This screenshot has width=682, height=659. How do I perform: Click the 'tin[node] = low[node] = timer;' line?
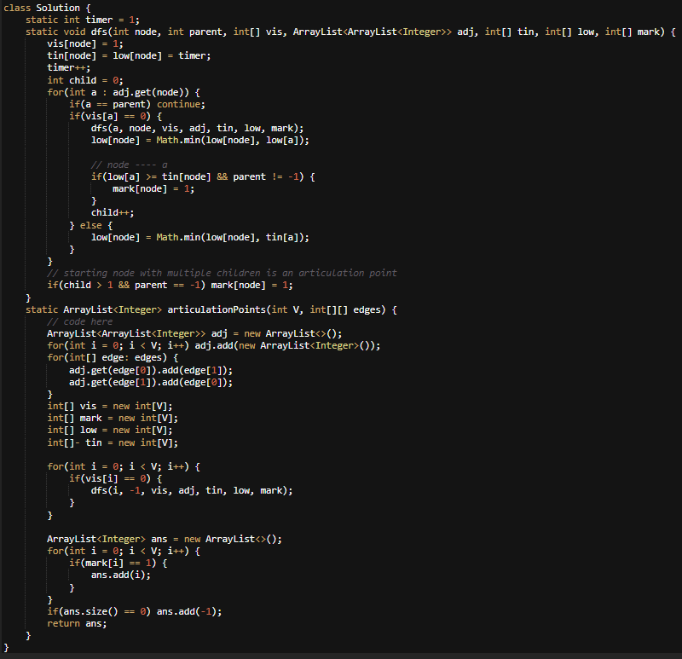click(130, 56)
